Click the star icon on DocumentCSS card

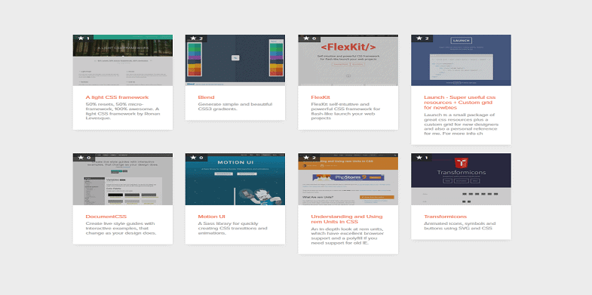coord(81,157)
